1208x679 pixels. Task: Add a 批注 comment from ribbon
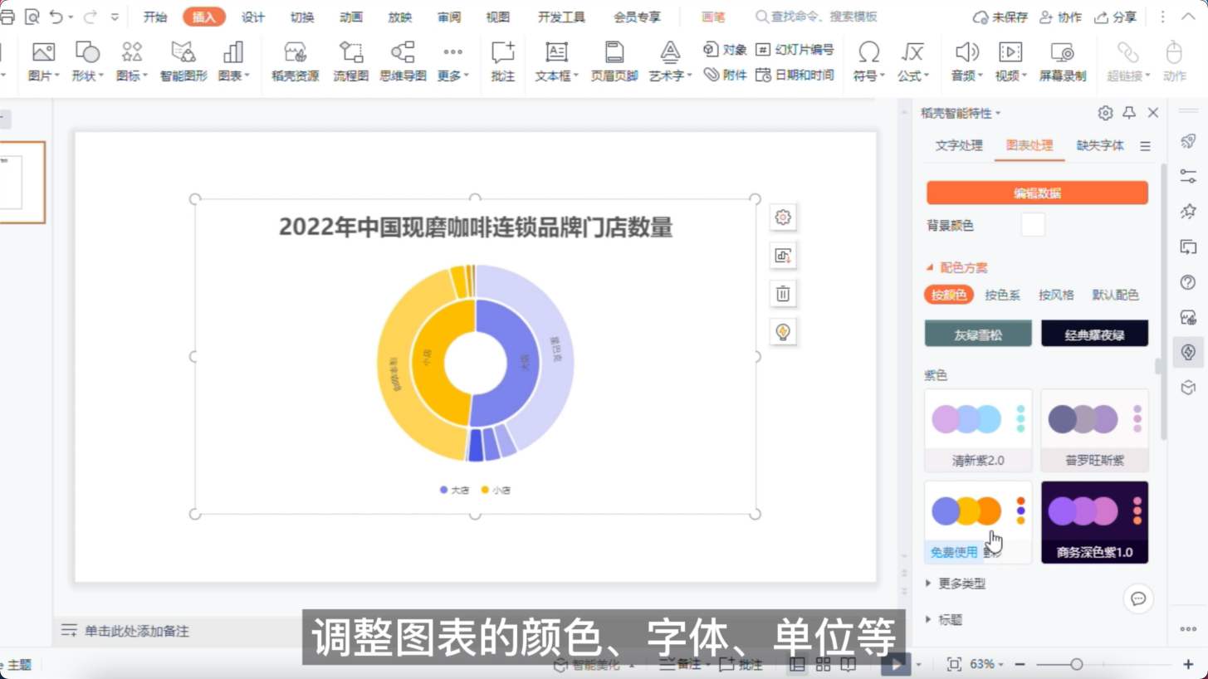pos(502,61)
